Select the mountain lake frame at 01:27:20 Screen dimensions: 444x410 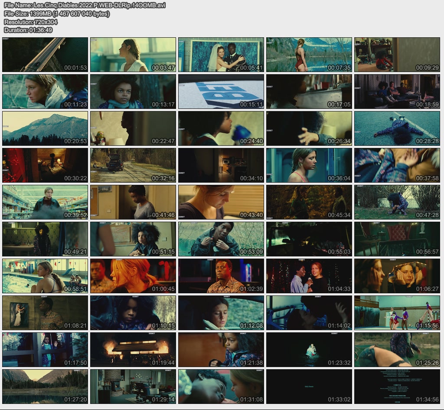(x=45, y=387)
